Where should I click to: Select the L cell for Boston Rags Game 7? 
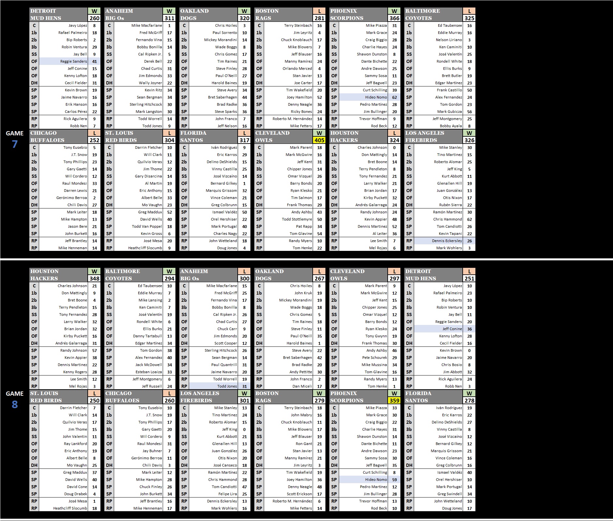[x=319, y=11]
